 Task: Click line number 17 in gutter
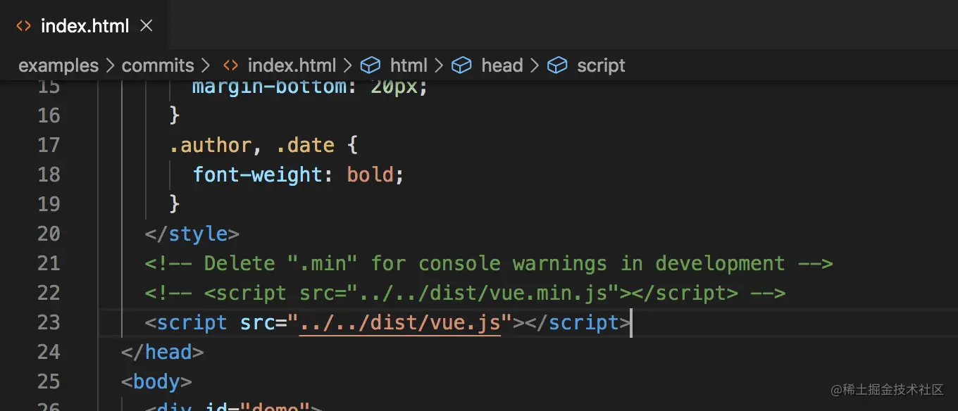(49, 145)
